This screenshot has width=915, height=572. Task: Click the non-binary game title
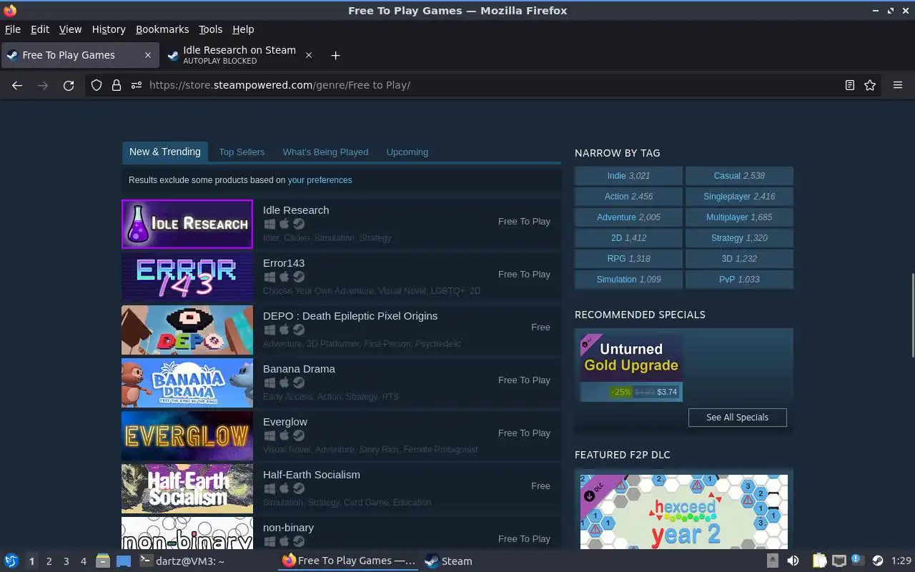[288, 528]
